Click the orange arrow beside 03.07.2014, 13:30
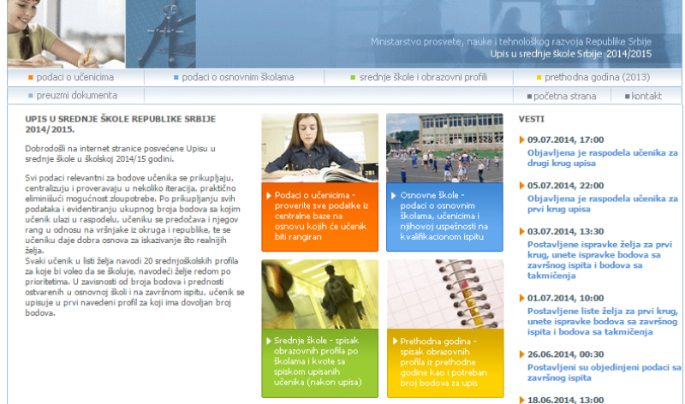The image size is (685, 404). [x=521, y=231]
